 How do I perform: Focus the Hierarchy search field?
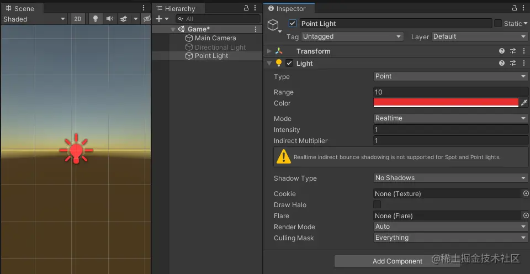click(x=218, y=19)
